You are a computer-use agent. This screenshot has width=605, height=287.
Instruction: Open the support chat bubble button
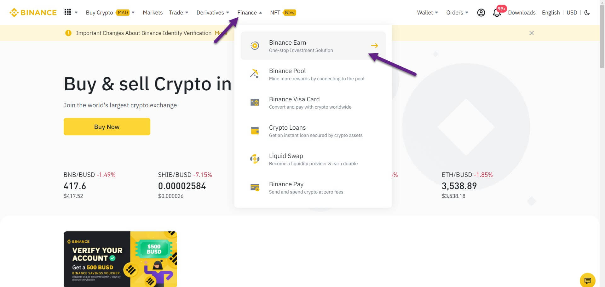588,280
